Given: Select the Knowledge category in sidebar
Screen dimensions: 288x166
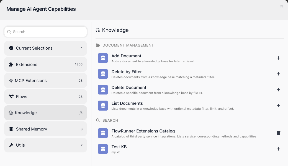Looking at the screenshot, I should tap(45, 113).
